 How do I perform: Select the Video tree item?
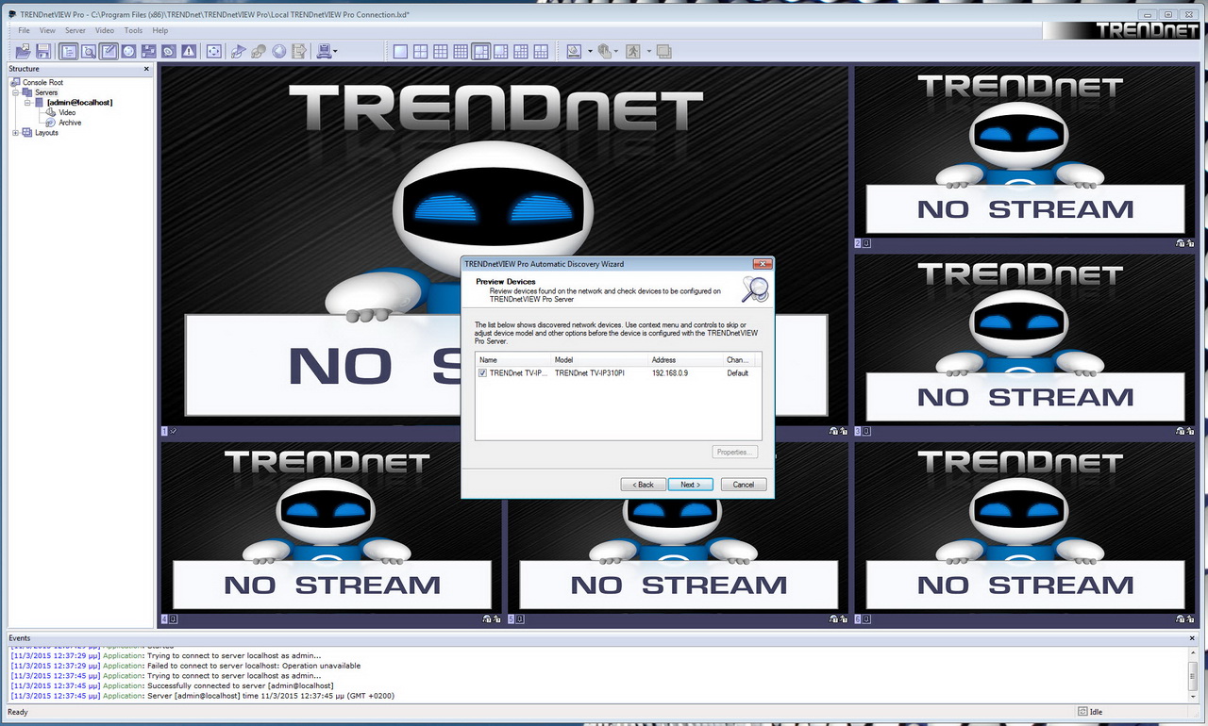(67, 113)
